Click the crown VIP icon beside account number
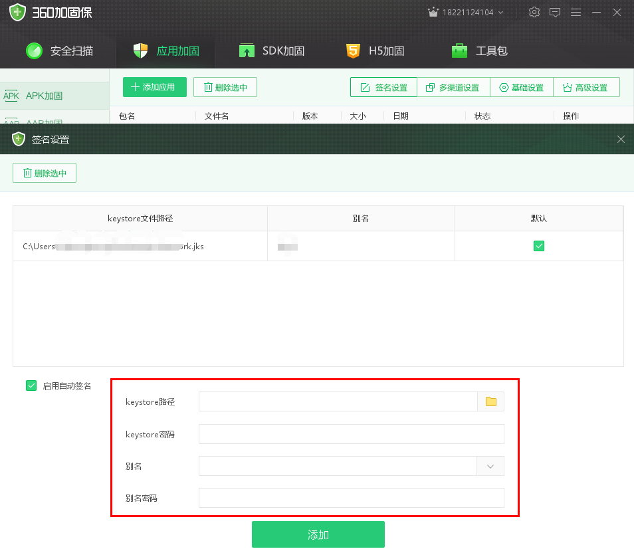 [x=433, y=12]
